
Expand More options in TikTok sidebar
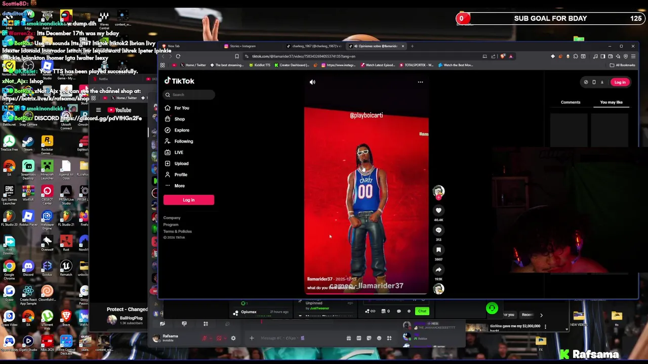(175, 186)
